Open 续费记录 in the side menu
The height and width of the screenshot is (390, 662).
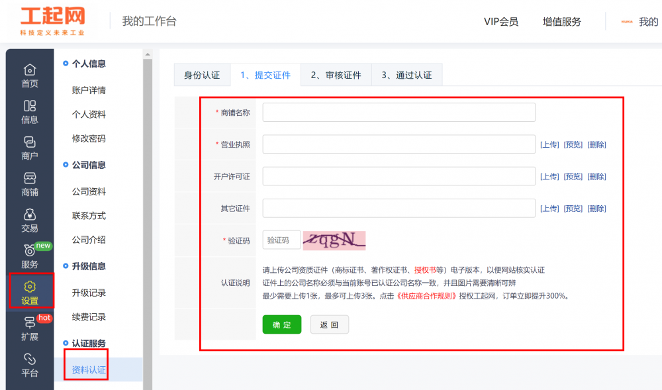pos(89,317)
